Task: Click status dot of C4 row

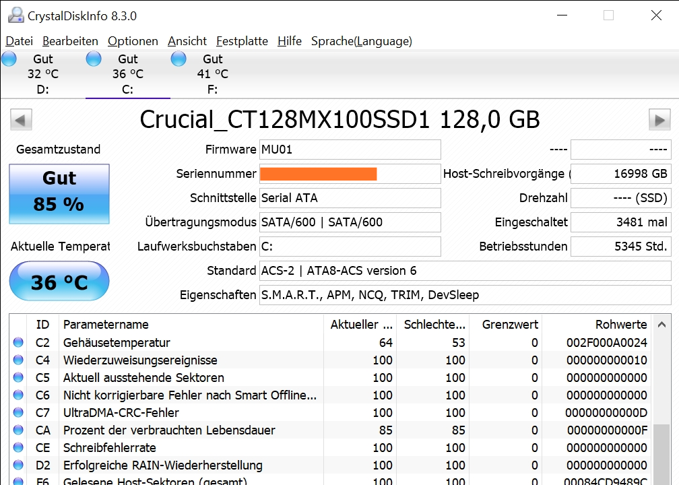Action: (18, 360)
